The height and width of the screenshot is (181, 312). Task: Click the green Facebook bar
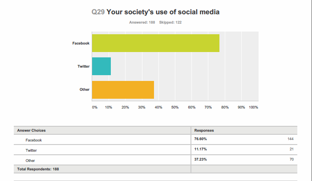(x=156, y=43)
